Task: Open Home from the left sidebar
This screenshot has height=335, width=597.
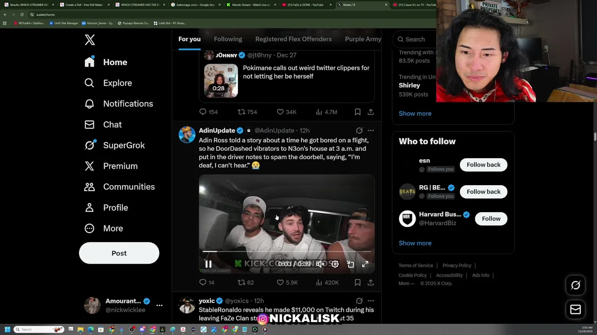Action: point(106,62)
